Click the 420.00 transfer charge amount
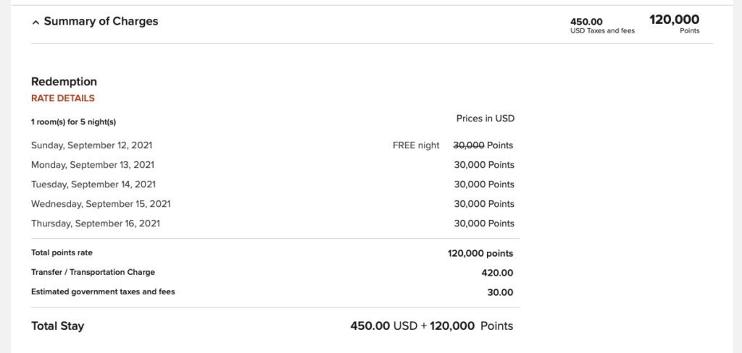The width and height of the screenshot is (742, 353). (x=499, y=273)
